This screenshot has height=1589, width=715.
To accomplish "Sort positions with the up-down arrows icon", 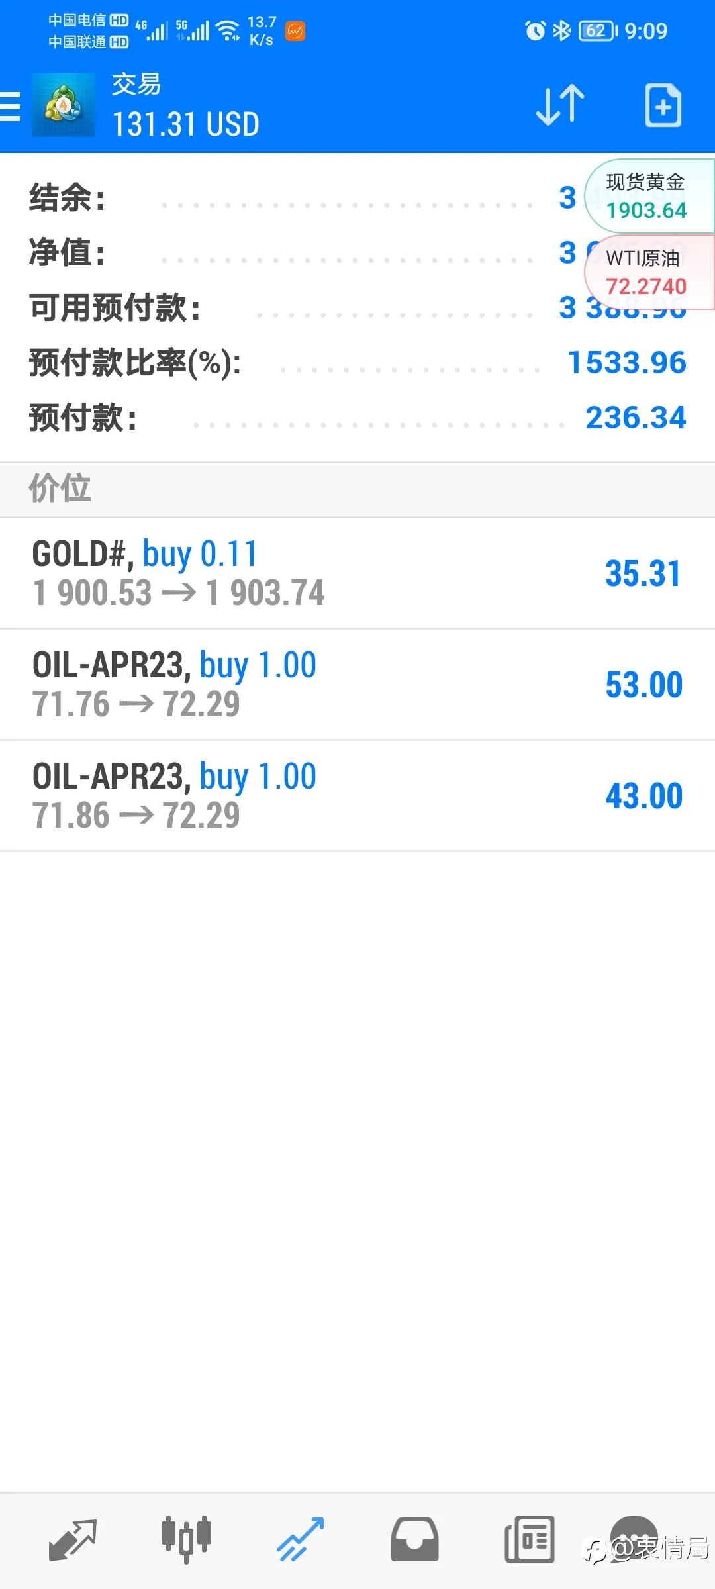I will tap(560, 105).
